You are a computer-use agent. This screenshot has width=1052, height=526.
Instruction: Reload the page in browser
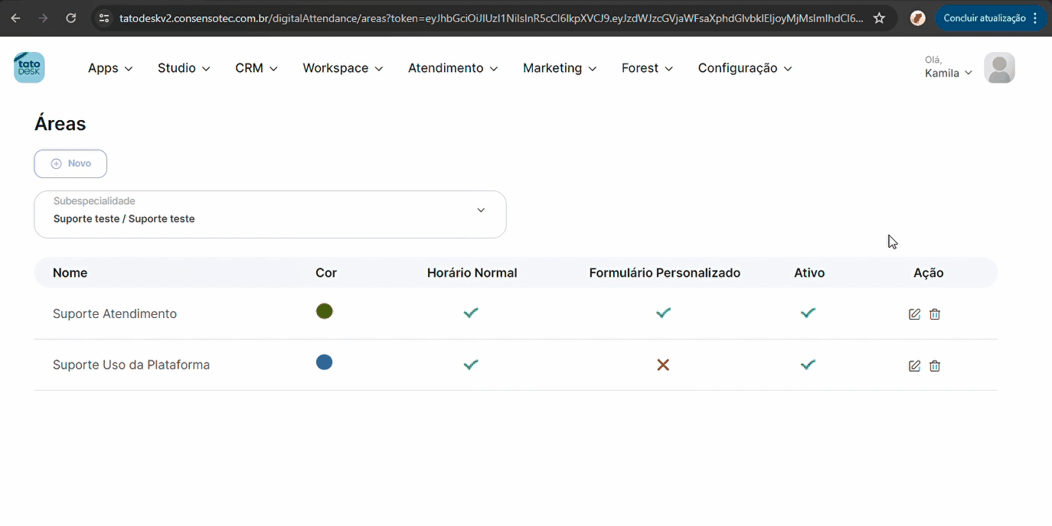click(x=70, y=18)
